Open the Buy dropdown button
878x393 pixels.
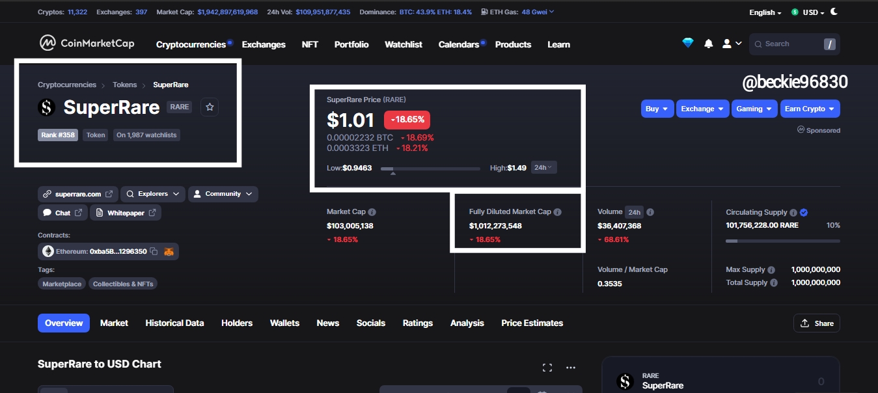[x=657, y=109]
